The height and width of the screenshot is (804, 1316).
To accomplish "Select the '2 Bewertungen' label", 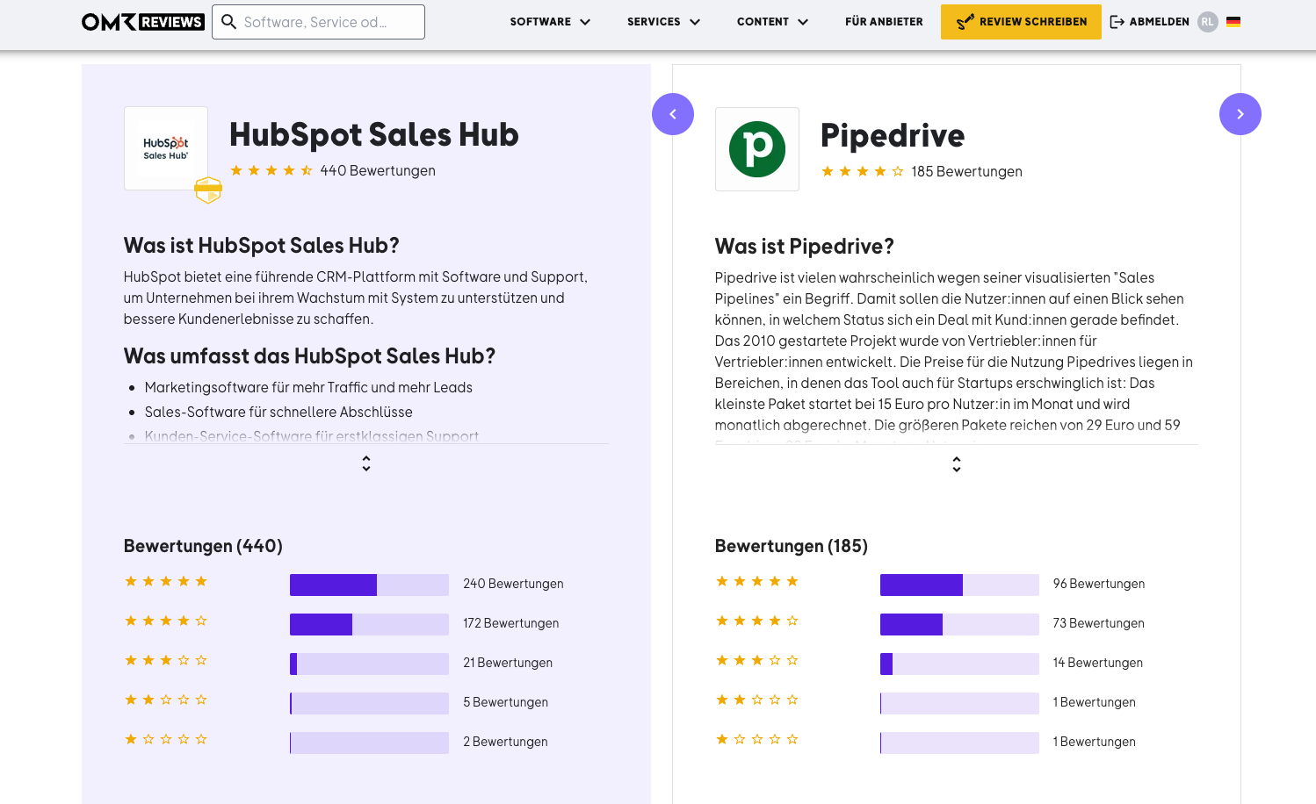I will coord(505,742).
